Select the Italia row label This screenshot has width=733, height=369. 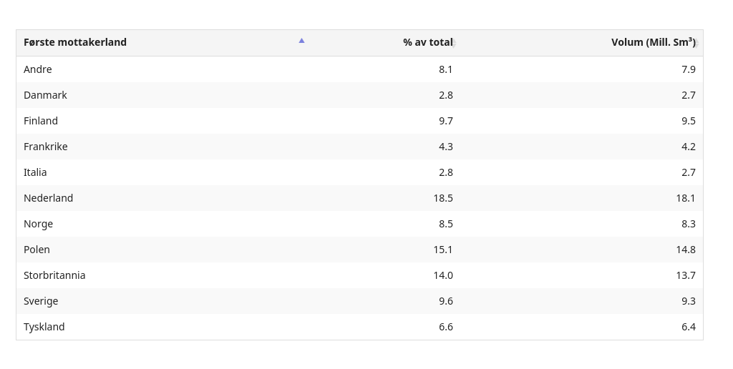tap(35, 172)
